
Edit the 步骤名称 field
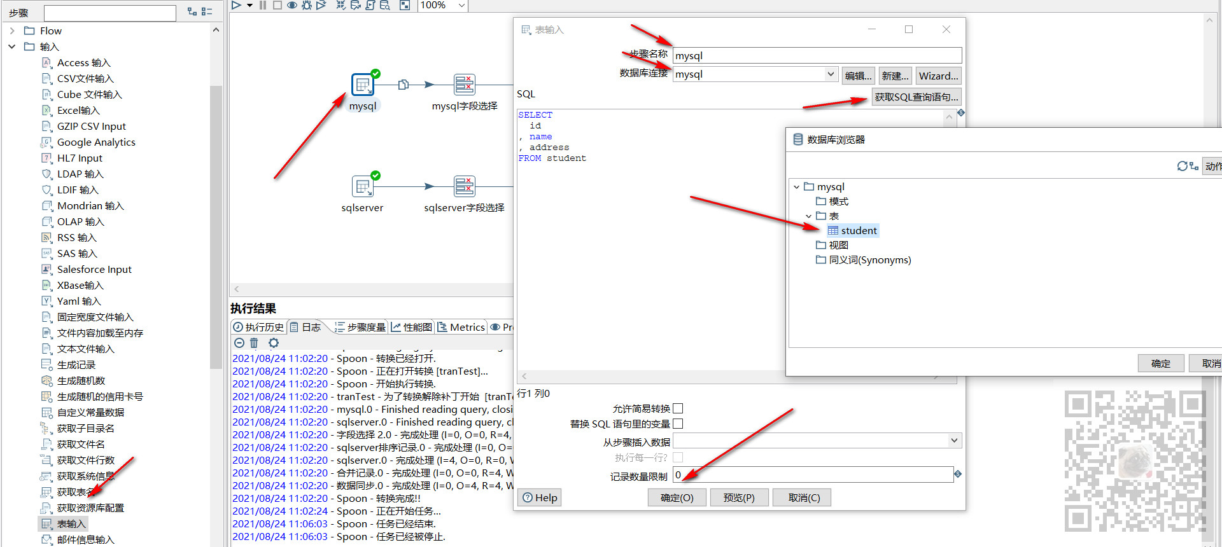pos(817,55)
